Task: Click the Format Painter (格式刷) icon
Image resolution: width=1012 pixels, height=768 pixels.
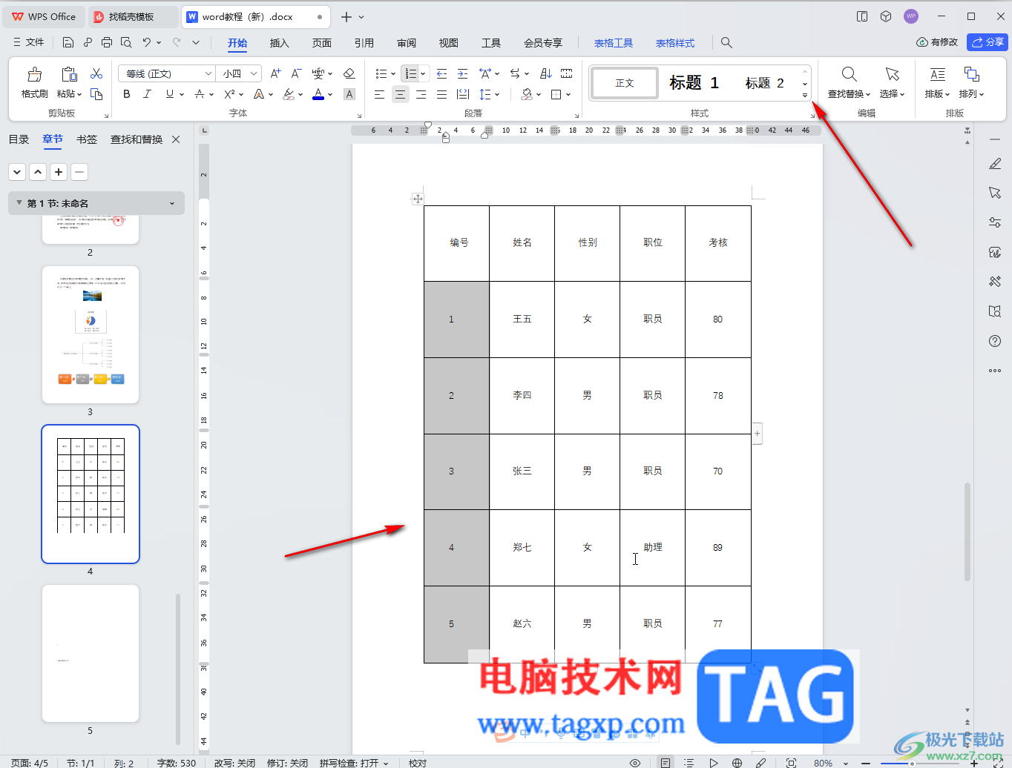Action: tap(34, 74)
